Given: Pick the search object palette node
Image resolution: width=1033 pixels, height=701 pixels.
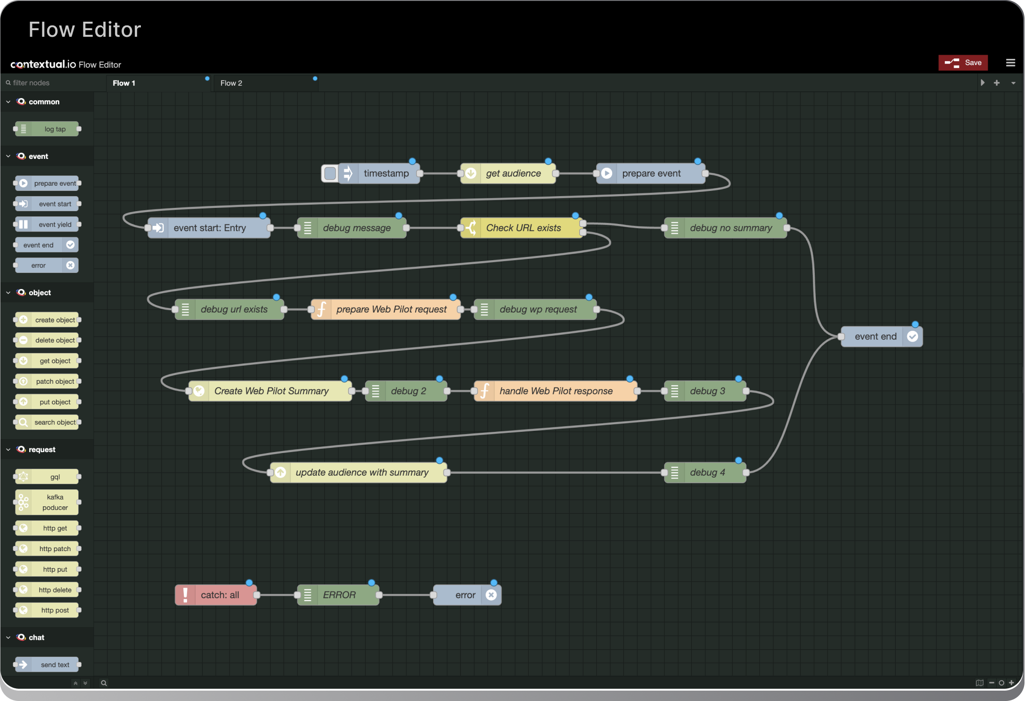Looking at the screenshot, I should tap(47, 422).
